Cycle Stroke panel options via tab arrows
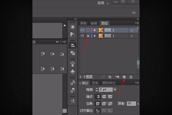172x115 pixels. (x=80, y=83)
